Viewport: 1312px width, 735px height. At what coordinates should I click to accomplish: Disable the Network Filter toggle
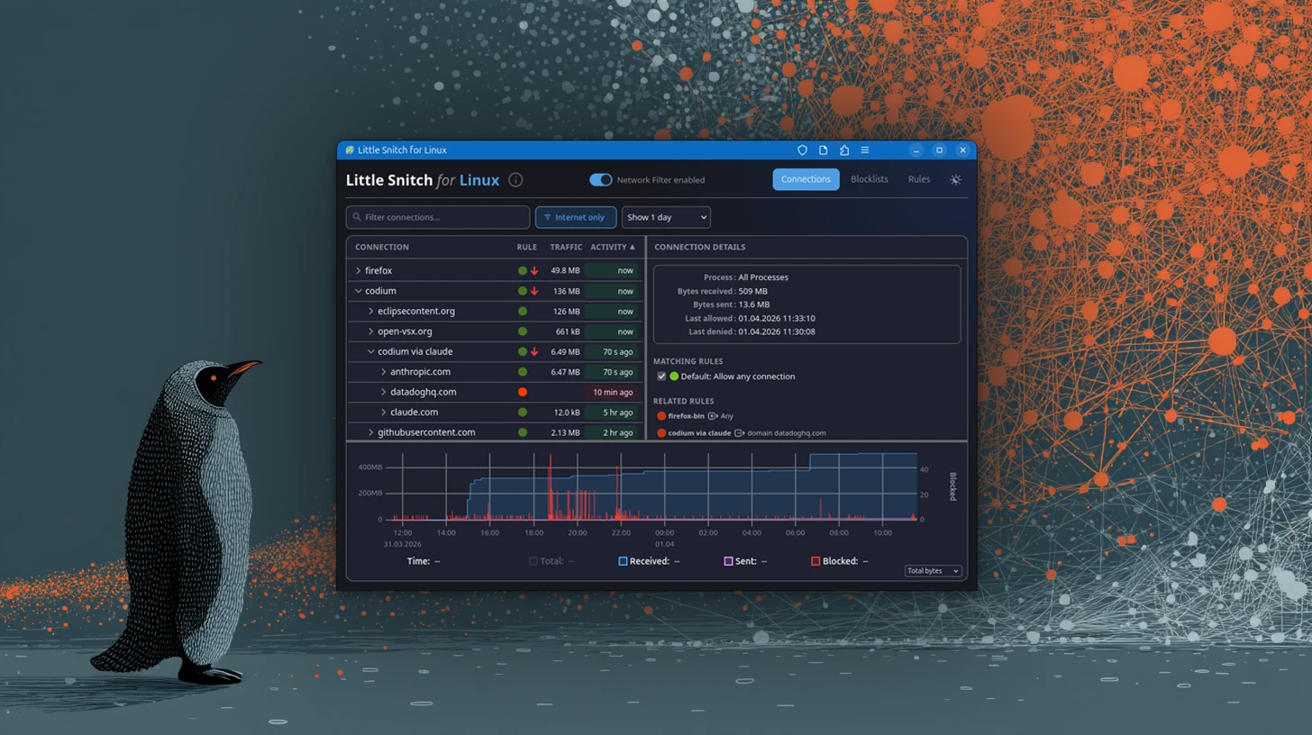tap(601, 179)
